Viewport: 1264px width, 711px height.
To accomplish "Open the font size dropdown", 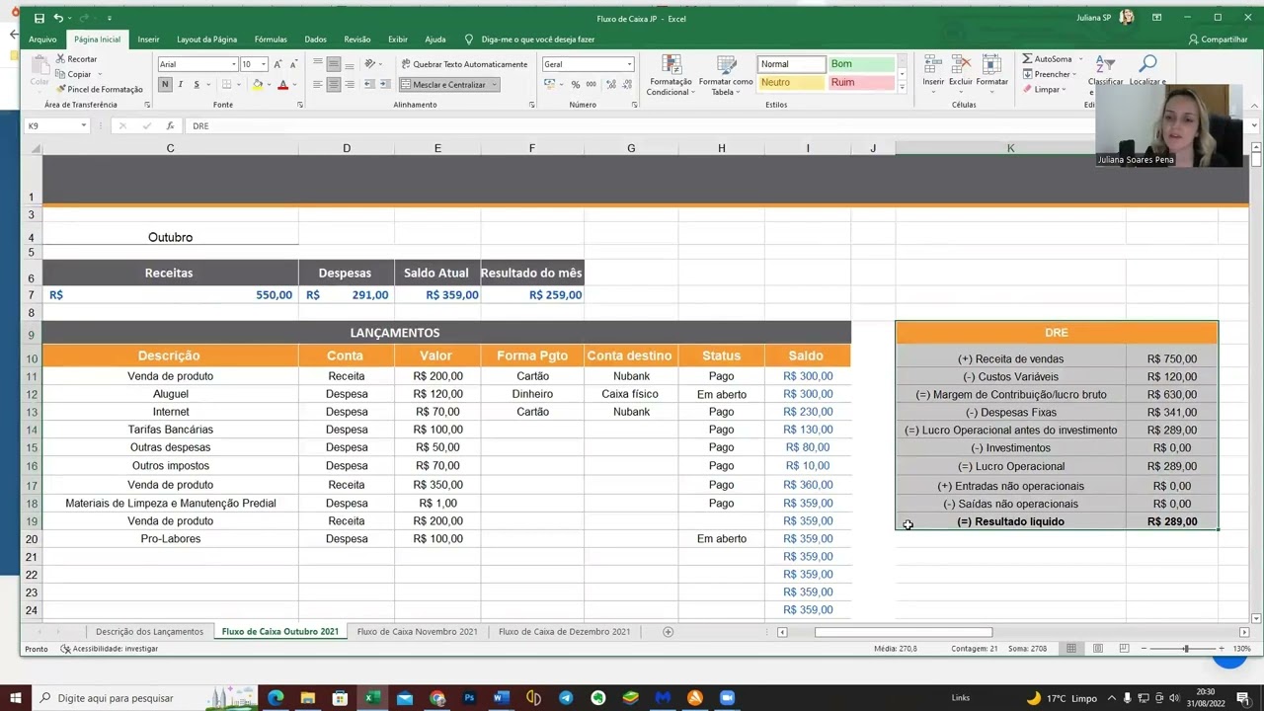I will pos(264,64).
